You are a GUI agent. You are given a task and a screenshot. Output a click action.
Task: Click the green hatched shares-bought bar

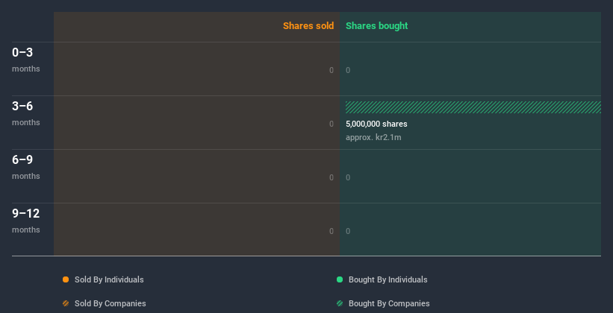473,107
